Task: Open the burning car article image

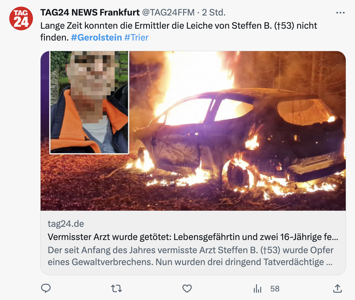Action: [237, 131]
